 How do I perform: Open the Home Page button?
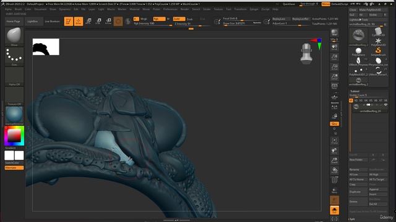(x=14, y=22)
